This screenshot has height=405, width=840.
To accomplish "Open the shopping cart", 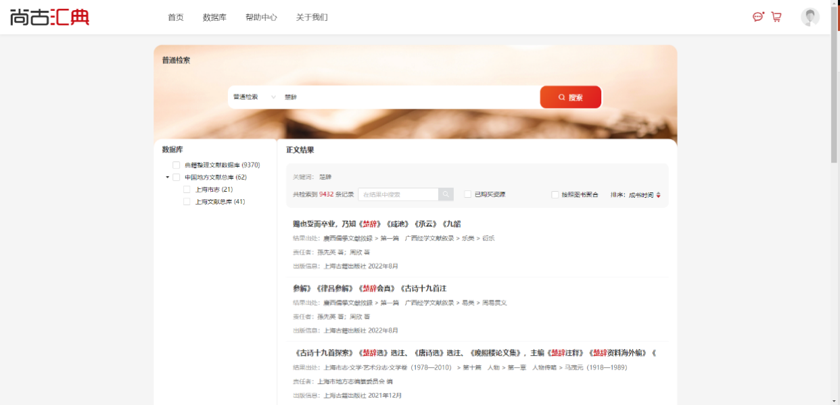I will [x=776, y=17].
